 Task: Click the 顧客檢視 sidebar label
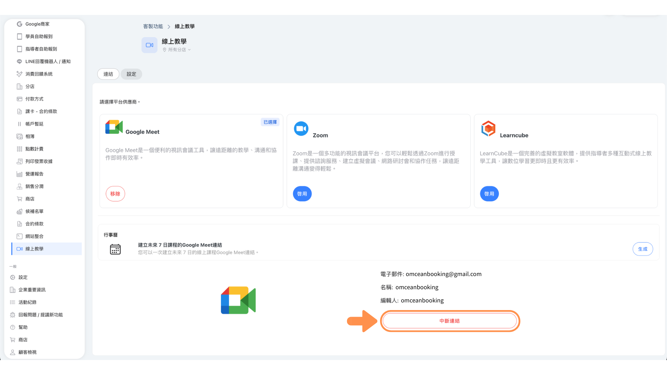(x=27, y=352)
